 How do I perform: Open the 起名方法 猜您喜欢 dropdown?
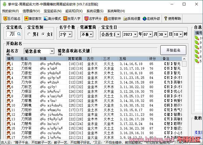coord(52,51)
